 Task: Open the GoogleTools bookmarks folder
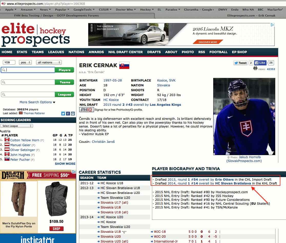(84, 10)
